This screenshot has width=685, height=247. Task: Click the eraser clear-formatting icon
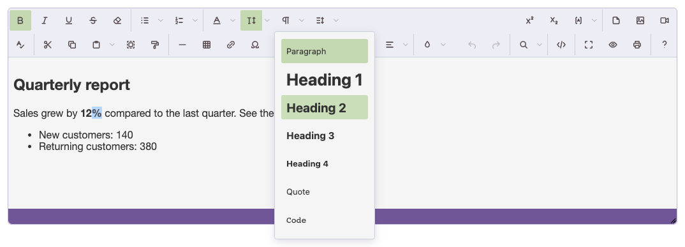tap(117, 20)
